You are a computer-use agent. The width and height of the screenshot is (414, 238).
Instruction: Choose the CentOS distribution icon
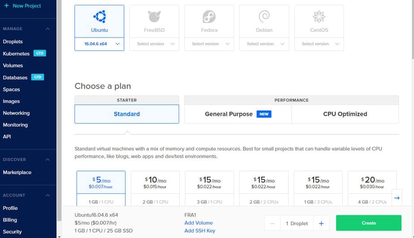(x=319, y=17)
